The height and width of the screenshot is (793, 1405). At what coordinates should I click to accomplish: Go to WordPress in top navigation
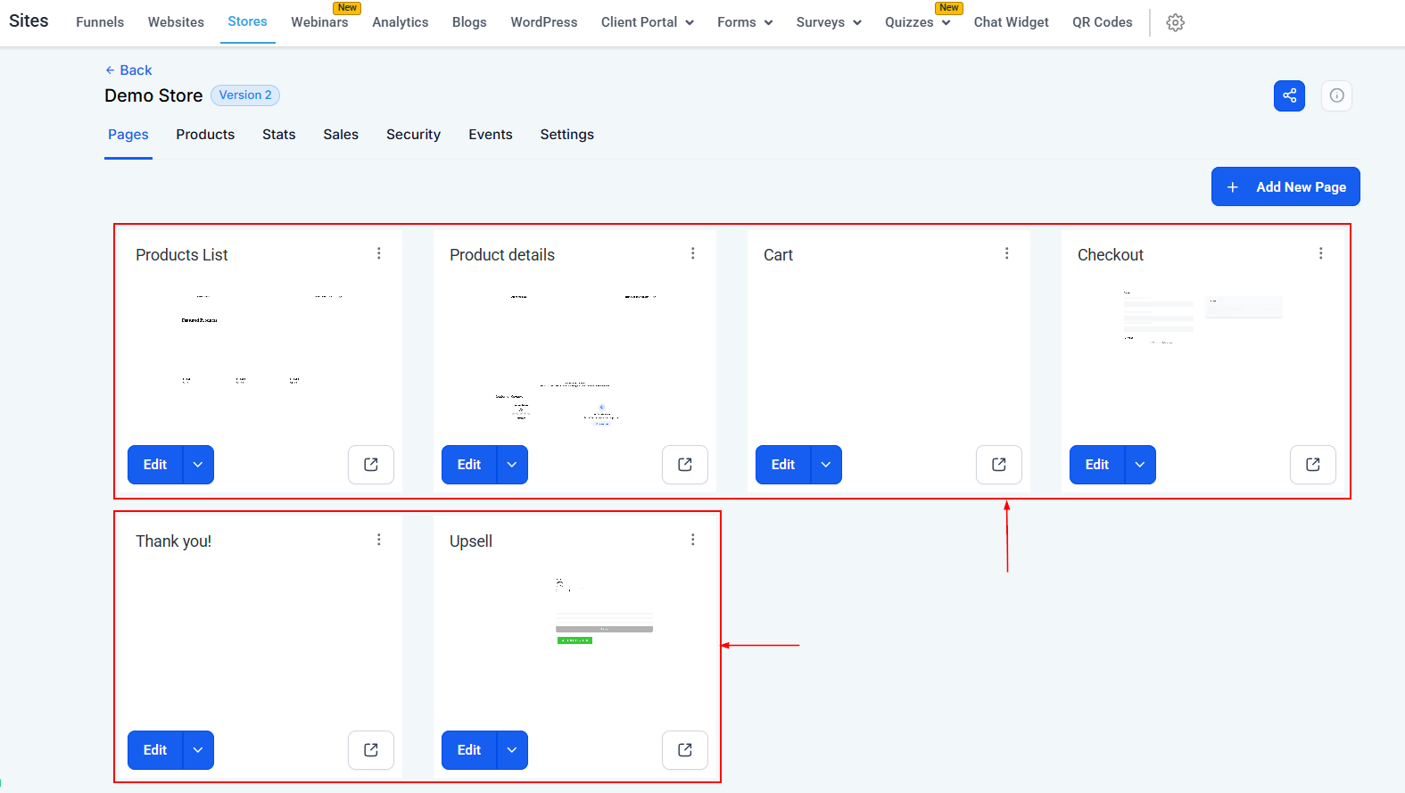pyautogui.click(x=544, y=22)
